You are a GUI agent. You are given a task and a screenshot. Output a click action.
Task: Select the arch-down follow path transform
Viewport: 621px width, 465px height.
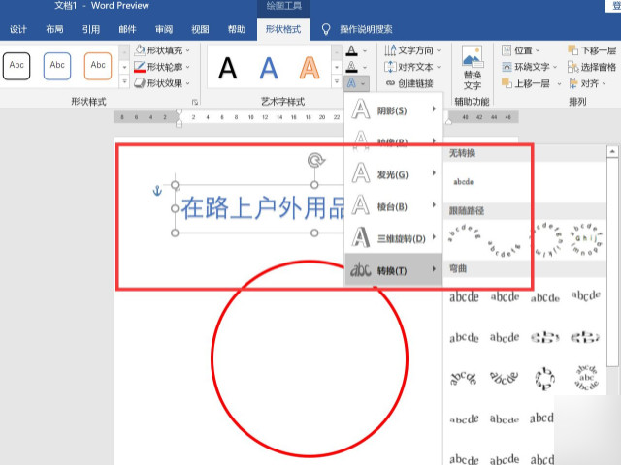(505, 248)
